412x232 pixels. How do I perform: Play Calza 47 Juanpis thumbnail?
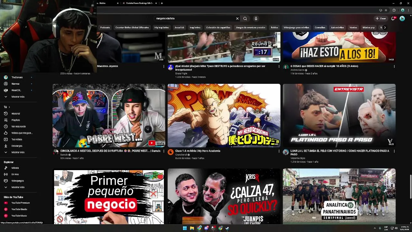(x=224, y=196)
